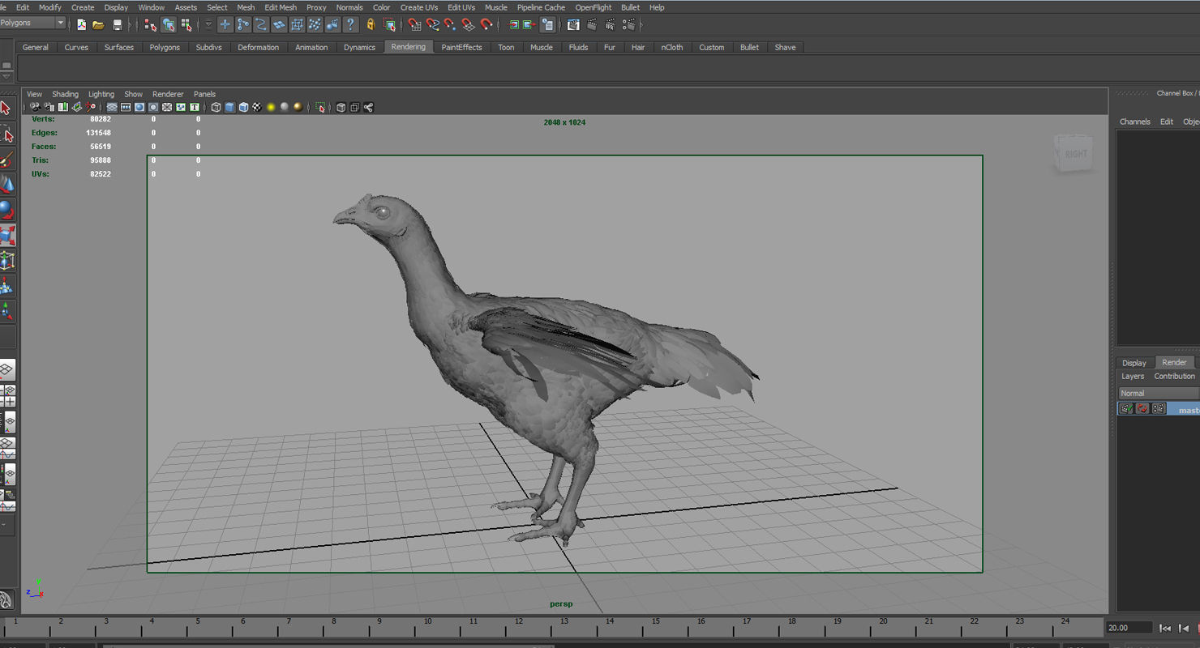Image resolution: width=1200 pixels, height=648 pixels.
Task: Switch to the Animation shelf tab
Action: coord(311,47)
